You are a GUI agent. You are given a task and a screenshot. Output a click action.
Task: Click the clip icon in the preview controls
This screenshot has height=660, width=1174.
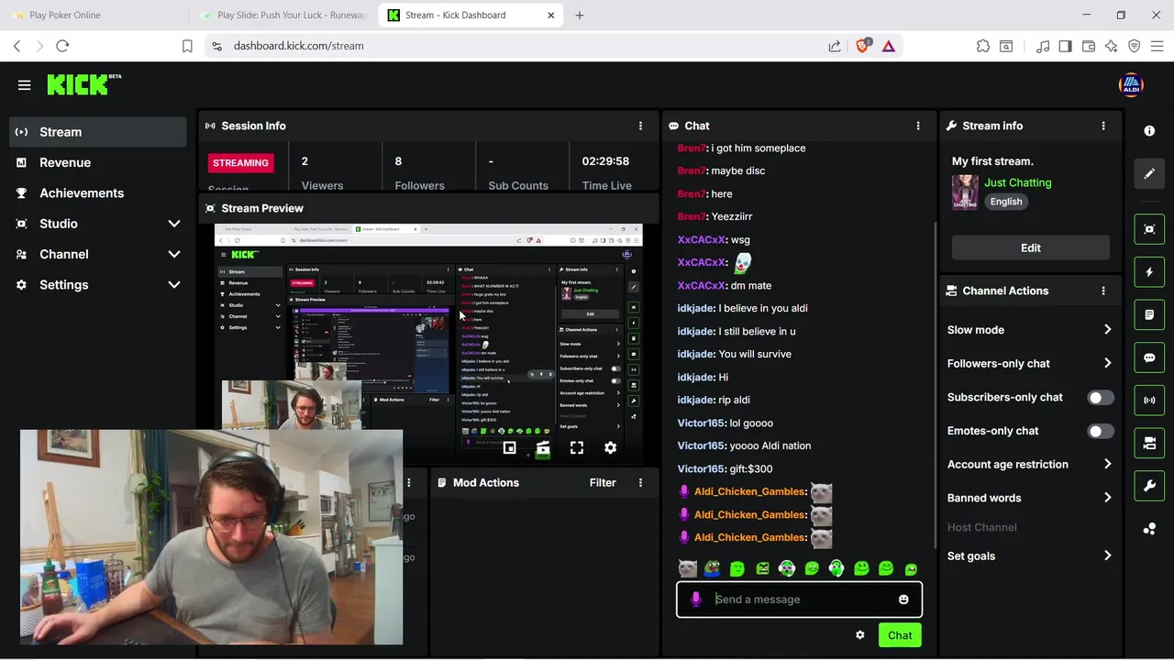543,448
